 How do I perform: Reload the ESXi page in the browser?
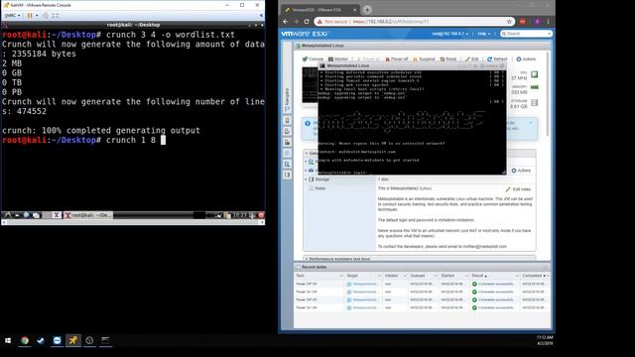click(x=307, y=22)
